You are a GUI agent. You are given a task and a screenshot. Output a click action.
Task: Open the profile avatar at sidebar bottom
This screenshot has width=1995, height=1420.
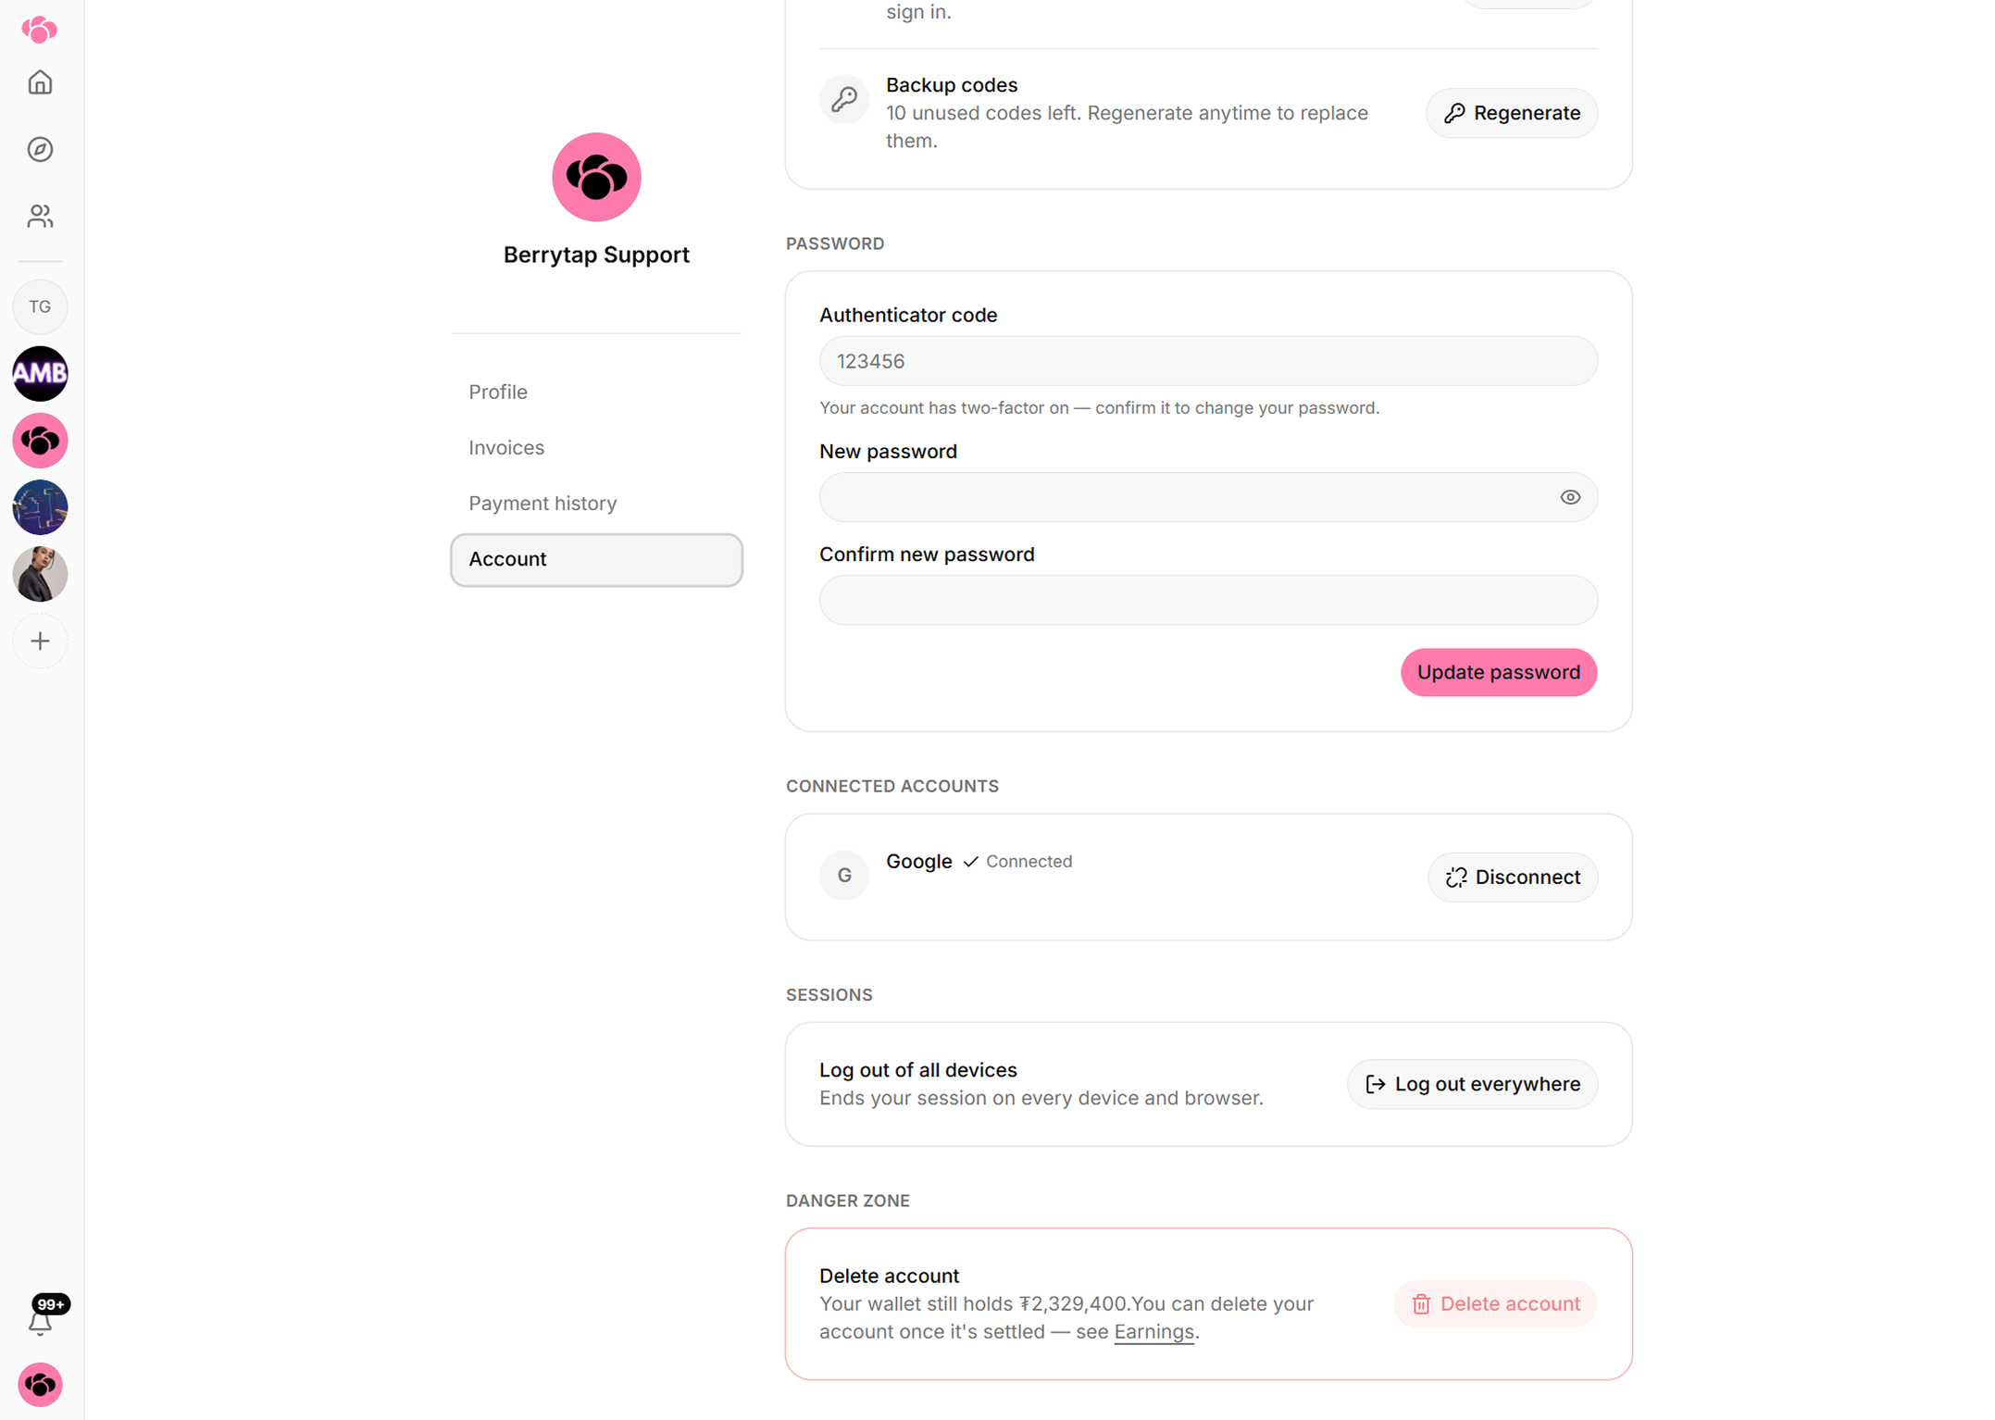pyautogui.click(x=40, y=1384)
